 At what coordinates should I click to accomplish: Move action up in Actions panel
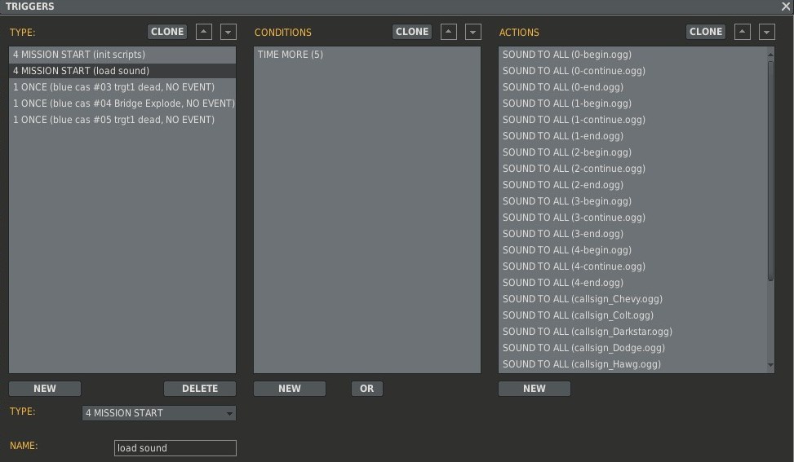click(743, 32)
